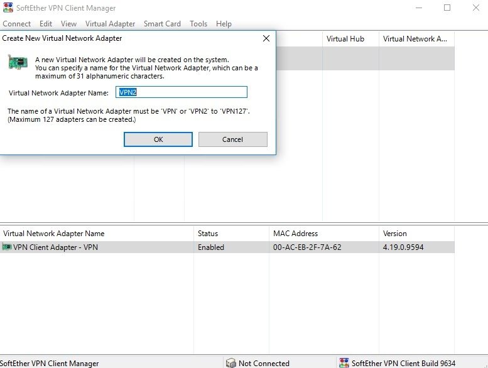Image resolution: width=488 pixels, height=368 pixels.
Task: Click the VPN Client Adapter row icon
Action: [6, 247]
